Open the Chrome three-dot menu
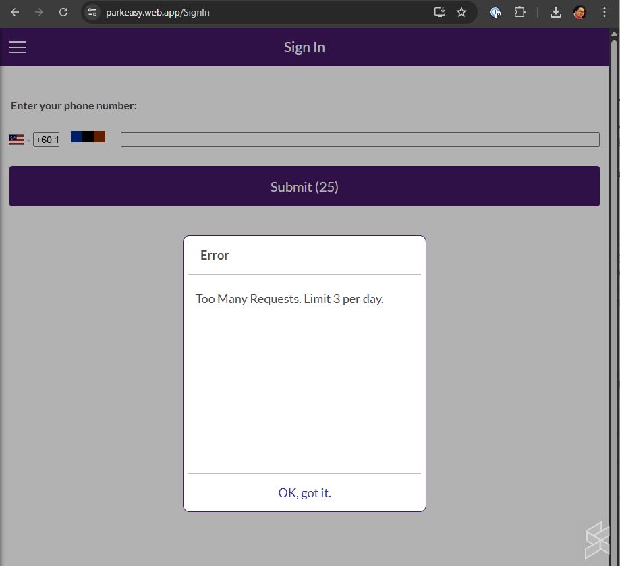Viewport: 620px width, 566px height. [604, 12]
